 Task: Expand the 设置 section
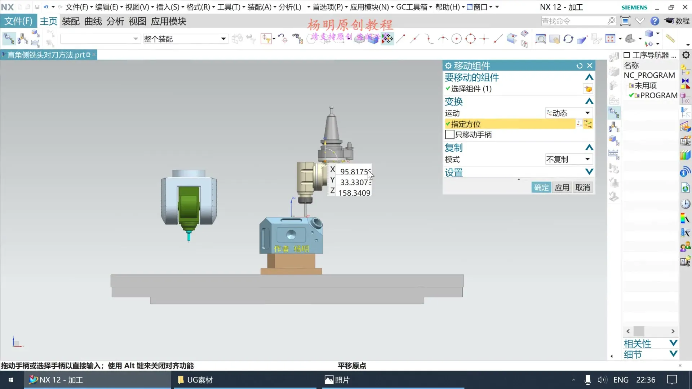pyautogui.click(x=589, y=172)
